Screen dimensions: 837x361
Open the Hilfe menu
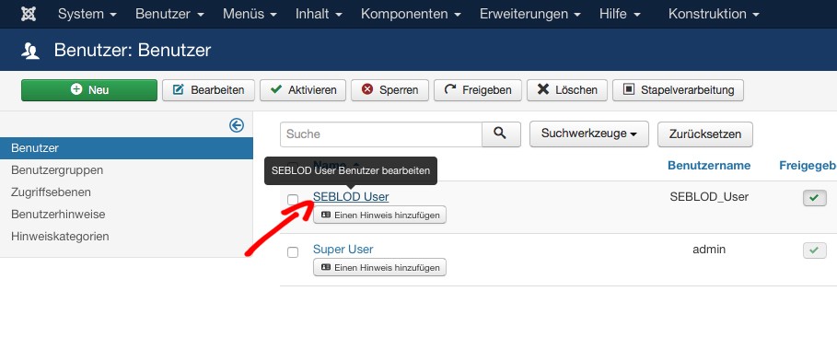click(619, 14)
